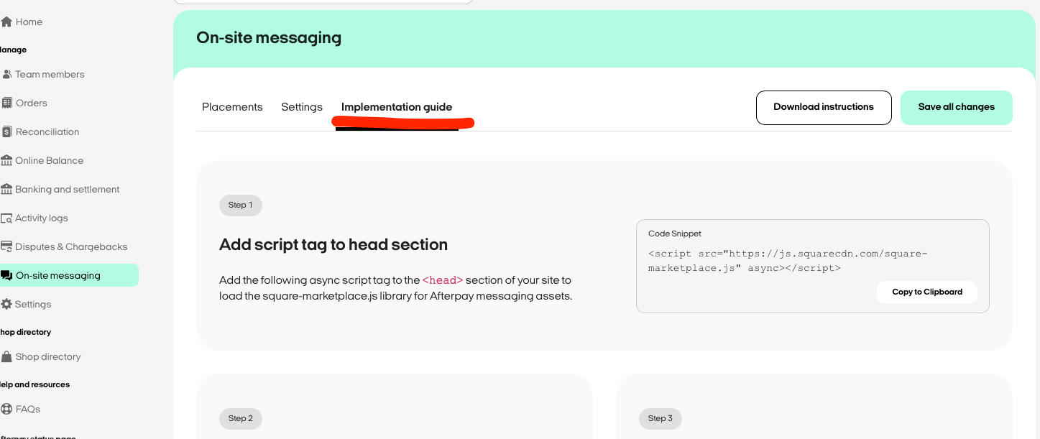Click the Online Balance bank icon
Screen dimensions: 1040x439
coord(6,160)
